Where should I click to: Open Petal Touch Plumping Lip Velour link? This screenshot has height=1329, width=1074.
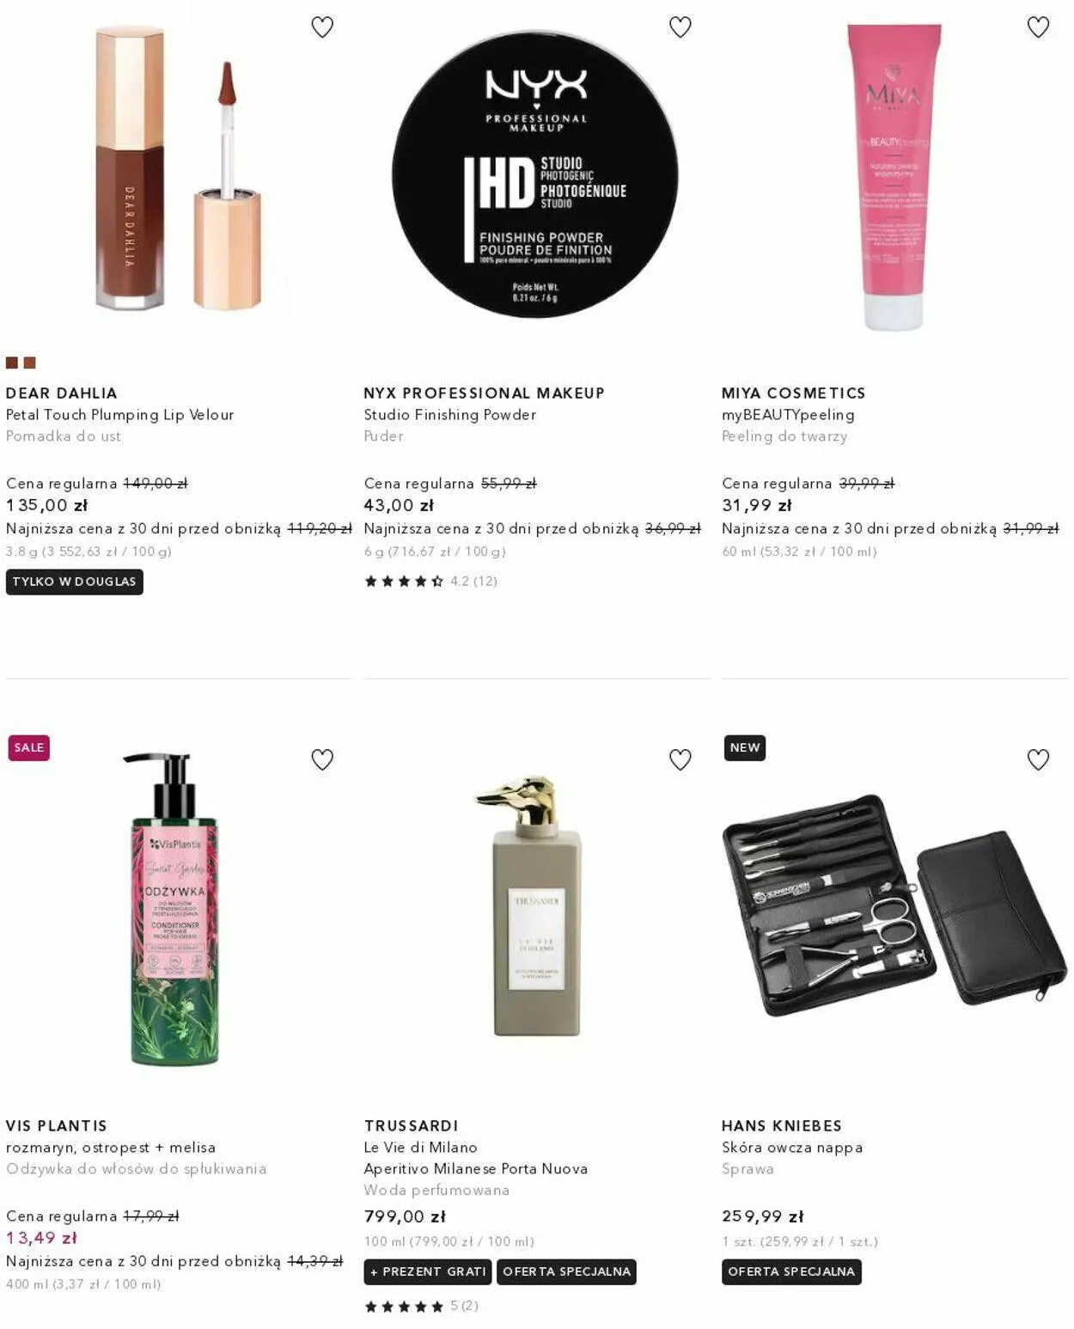pos(119,415)
